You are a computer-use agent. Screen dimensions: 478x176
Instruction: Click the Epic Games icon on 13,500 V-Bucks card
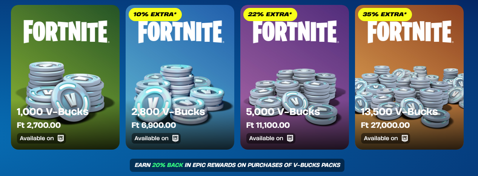click(x=405, y=138)
